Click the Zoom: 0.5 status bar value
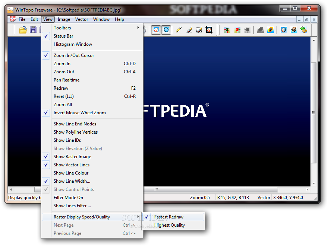Screen dimensions: 328x246 200,198
